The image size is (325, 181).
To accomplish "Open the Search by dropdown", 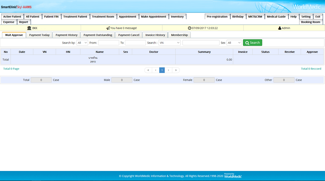I will 82,43.
